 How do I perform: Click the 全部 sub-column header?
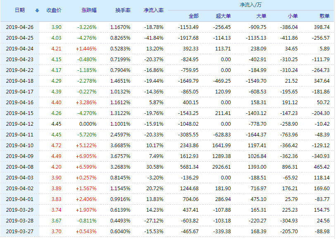(193, 16)
